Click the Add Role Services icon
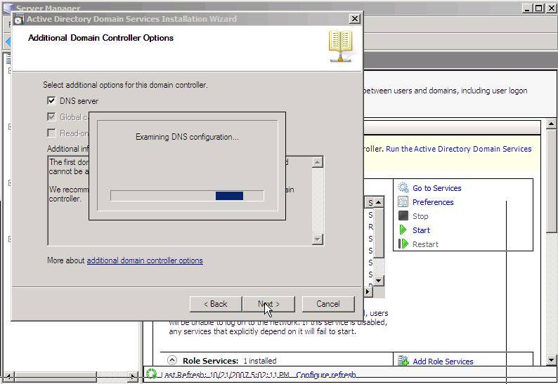Screen dimensions: 558x384 tap(403, 361)
